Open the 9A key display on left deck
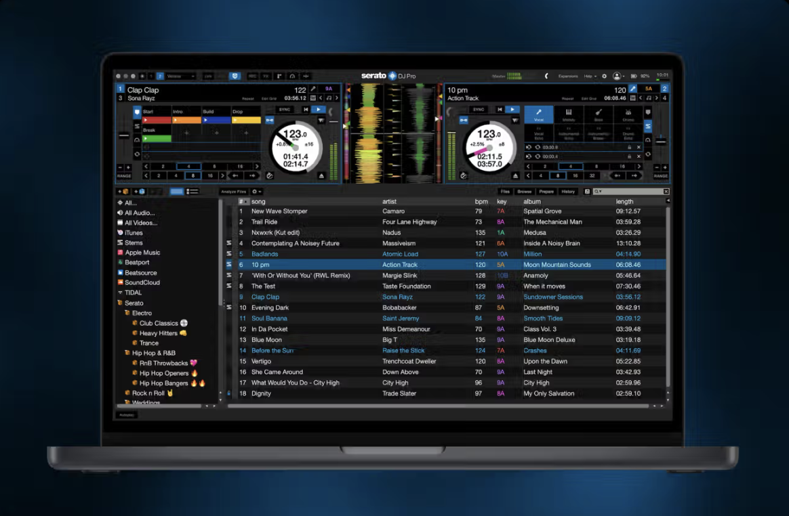The height and width of the screenshot is (516, 789). tap(329, 89)
